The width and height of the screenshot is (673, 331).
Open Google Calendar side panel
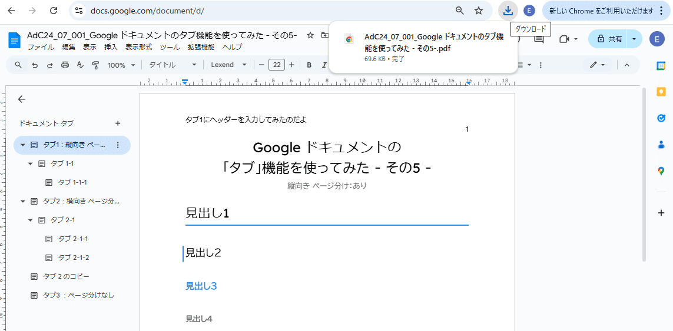click(661, 66)
